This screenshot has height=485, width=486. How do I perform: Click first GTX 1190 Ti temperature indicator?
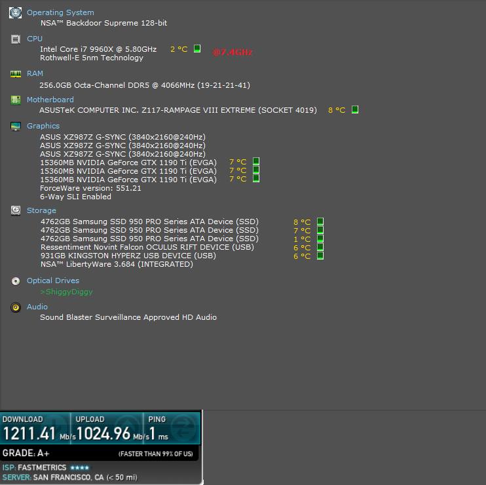pos(256,161)
